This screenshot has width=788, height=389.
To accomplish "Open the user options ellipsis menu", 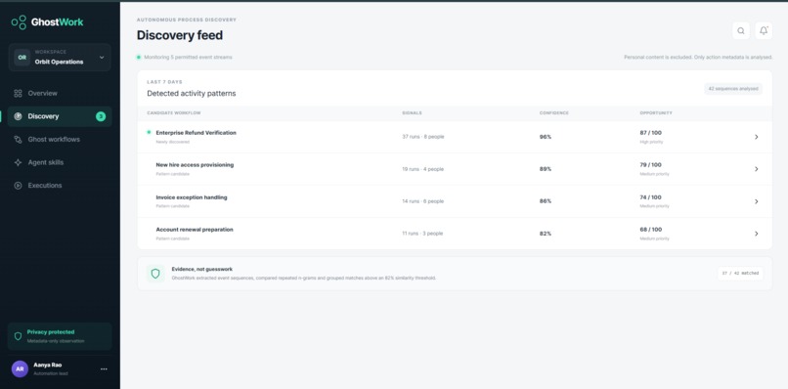I will 104,368.
